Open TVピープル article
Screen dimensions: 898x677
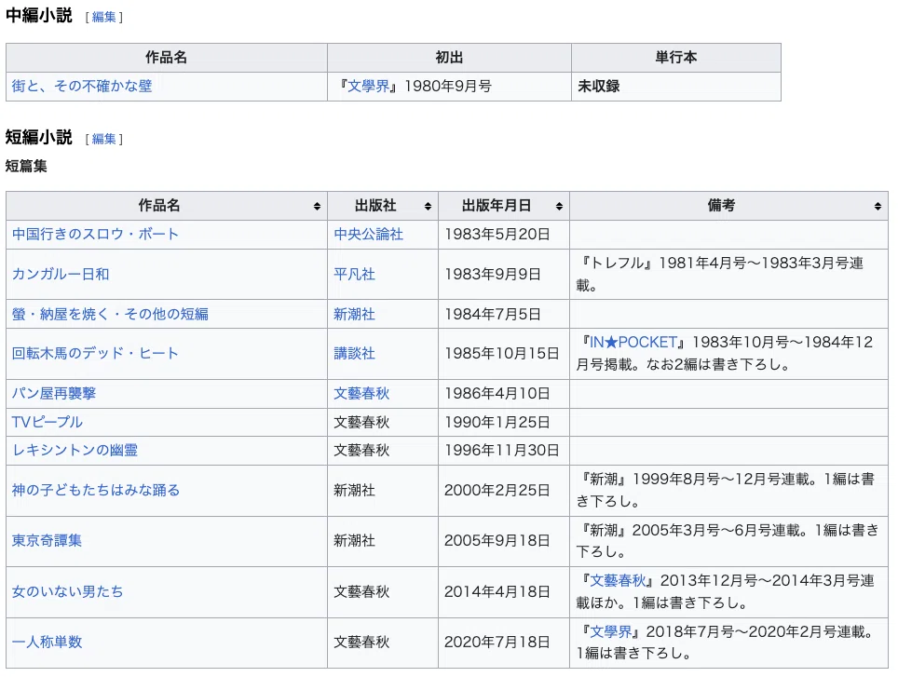(47, 423)
